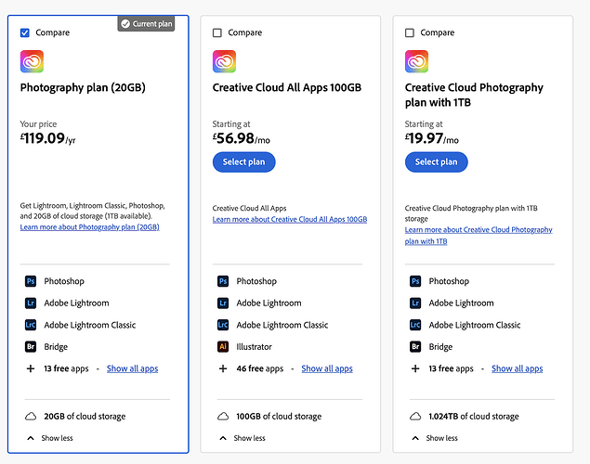Select plan for Photography plan with 1TB

pyautogui.click(x=436, y=161)
